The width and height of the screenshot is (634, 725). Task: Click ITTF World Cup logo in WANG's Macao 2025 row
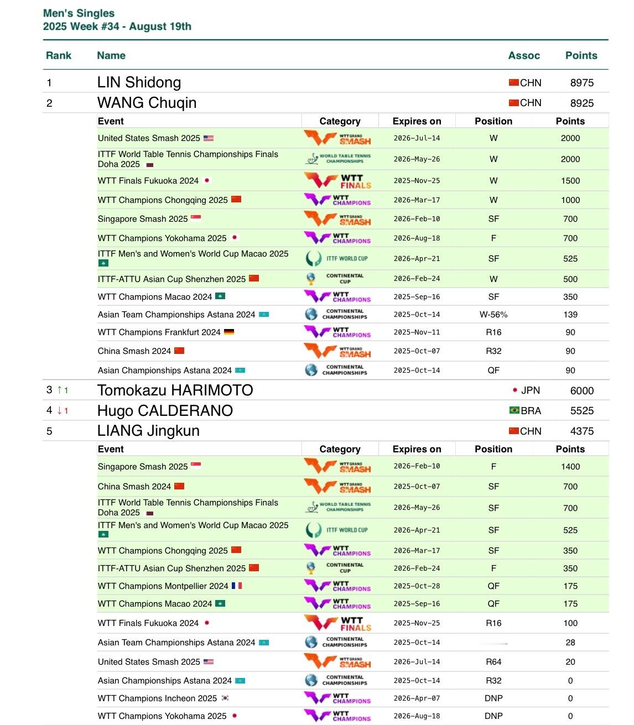click(337, 258)
